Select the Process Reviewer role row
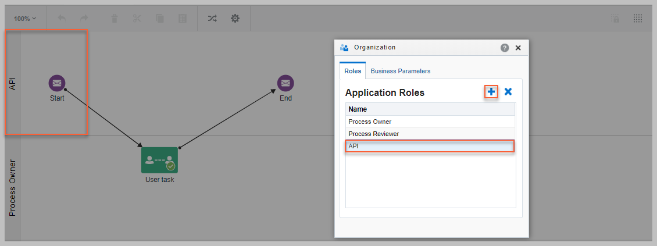The image size is (657, 246). (x=430, y=134)
